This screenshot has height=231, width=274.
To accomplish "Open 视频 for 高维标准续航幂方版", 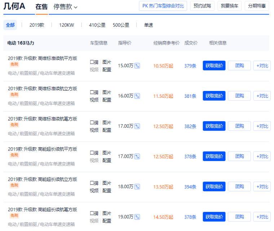I will (x=94, y=130).
